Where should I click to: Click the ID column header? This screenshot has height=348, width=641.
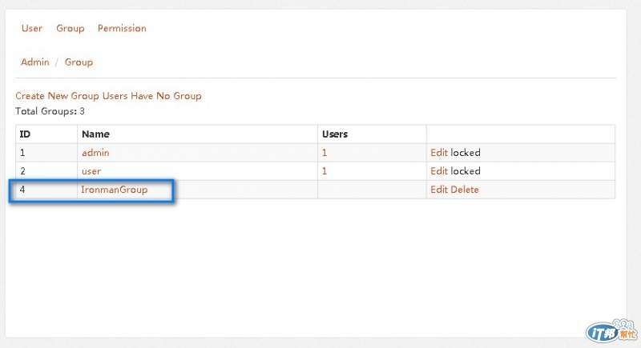click(x=25, y=134)
